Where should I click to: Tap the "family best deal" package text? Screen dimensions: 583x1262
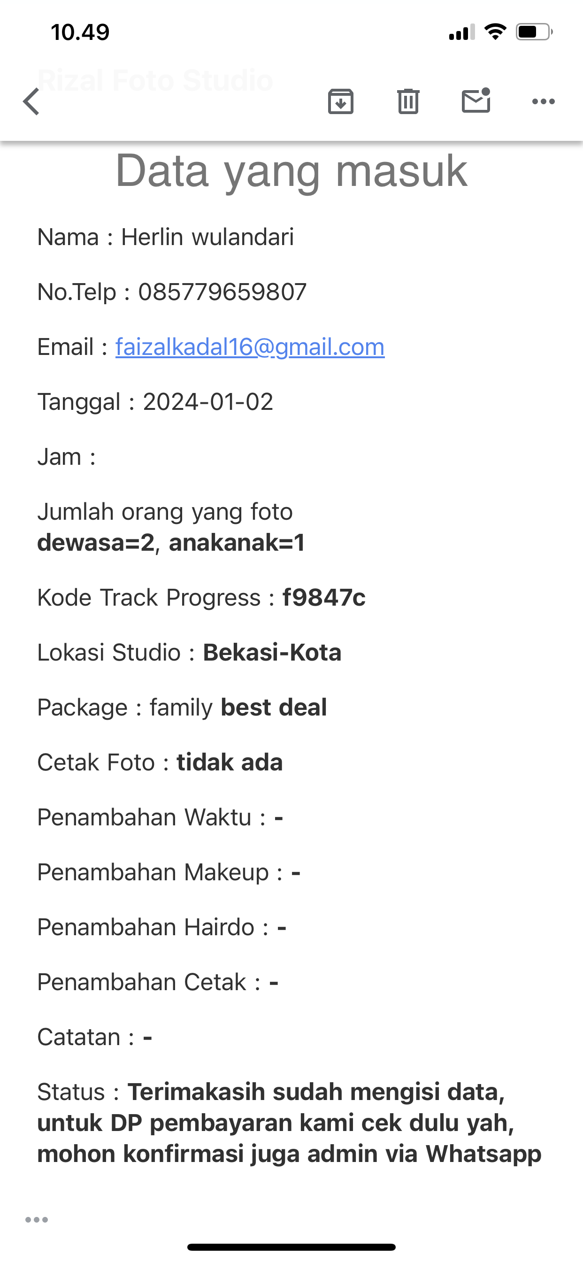pos(238,708)
